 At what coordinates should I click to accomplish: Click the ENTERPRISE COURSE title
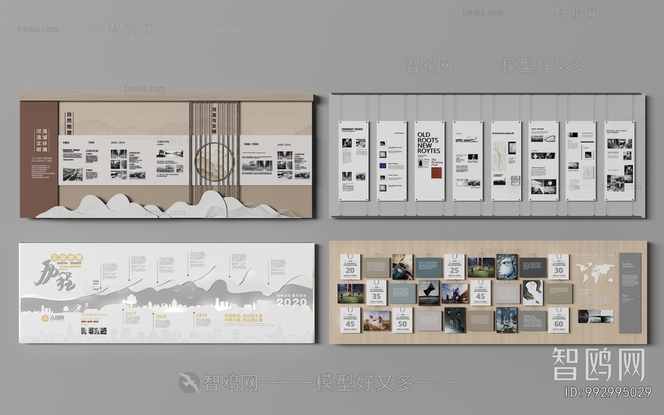point(595,255)
